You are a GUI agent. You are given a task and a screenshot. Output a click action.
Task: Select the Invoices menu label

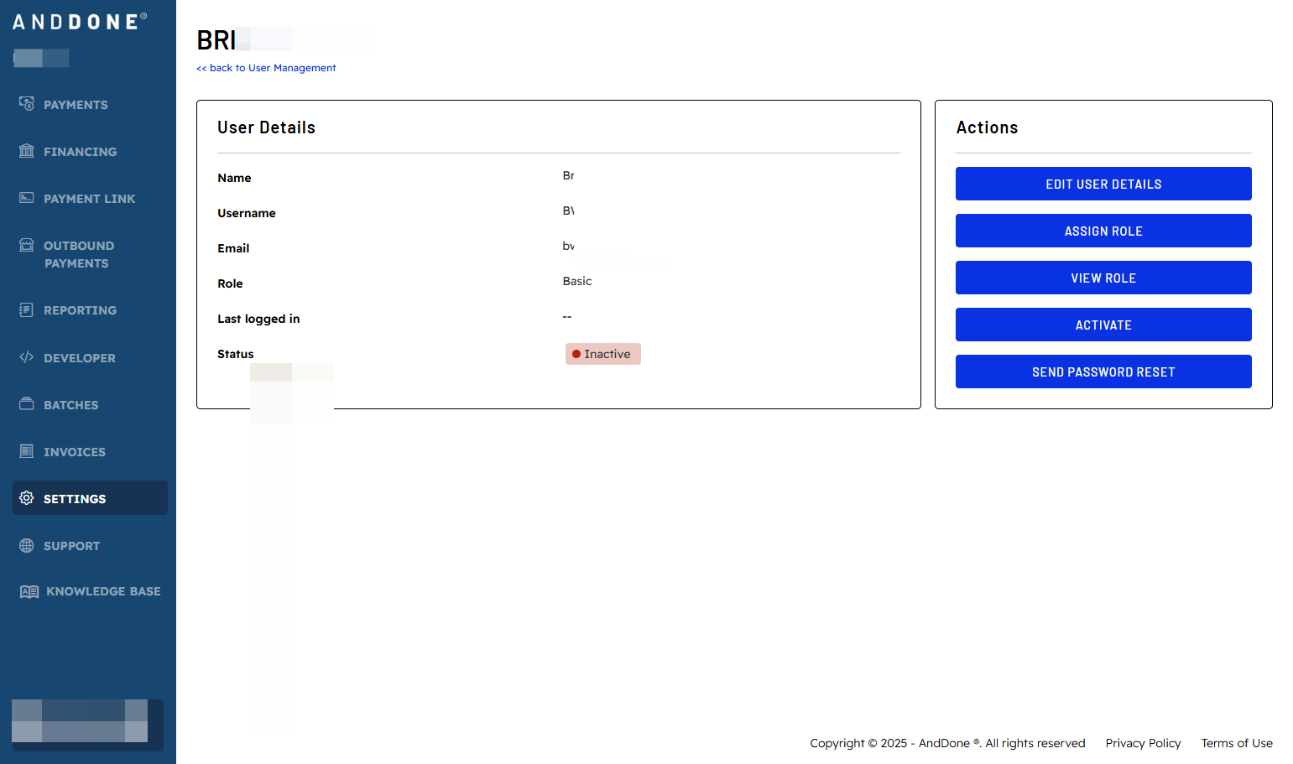coord(75,452)
